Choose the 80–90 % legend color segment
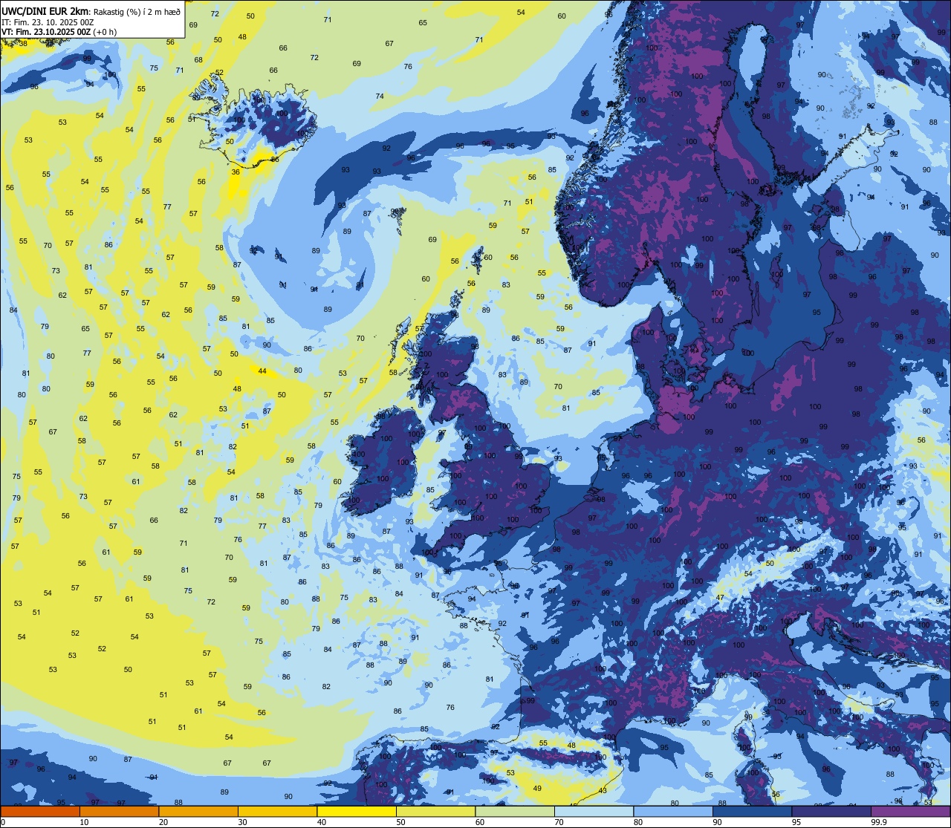Image resolution: width=951 pixels, height=828 pixels. (x=673, y=811)
